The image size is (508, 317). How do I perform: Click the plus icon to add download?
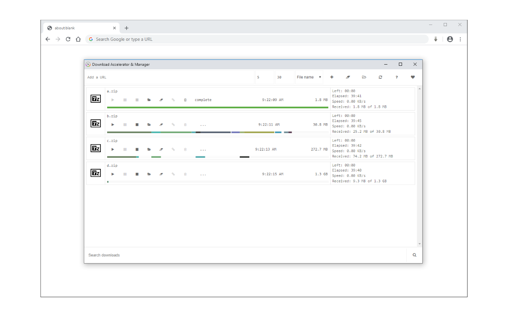click(x=332, y=77)
